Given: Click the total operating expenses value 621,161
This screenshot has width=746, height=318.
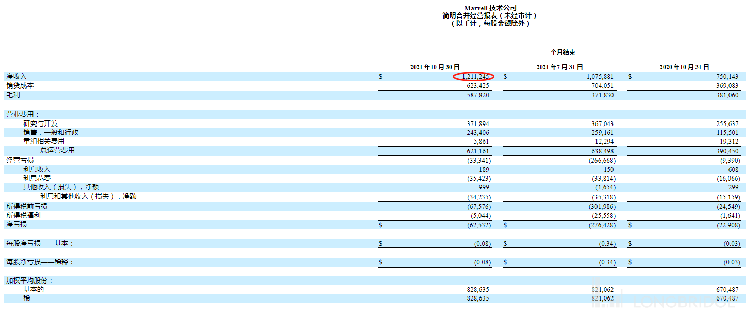Looking at the screenshot, I should (477, 151).
